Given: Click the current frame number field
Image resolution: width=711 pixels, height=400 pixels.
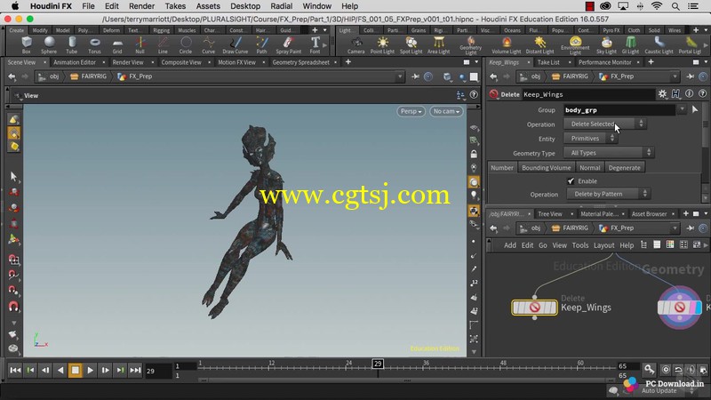Looking at the screenshot, I should [157, 371].
